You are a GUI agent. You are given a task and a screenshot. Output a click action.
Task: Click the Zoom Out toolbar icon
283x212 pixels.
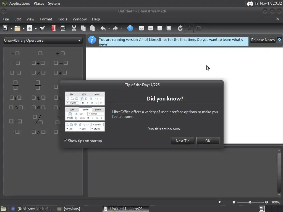(151, 28)
